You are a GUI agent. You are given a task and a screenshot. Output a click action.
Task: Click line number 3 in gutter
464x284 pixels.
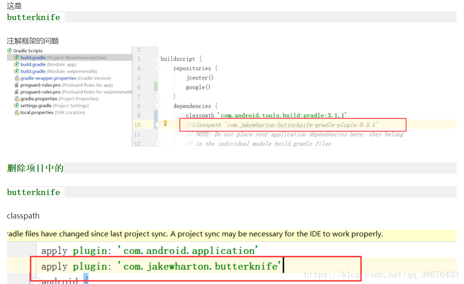click(139, 59)
